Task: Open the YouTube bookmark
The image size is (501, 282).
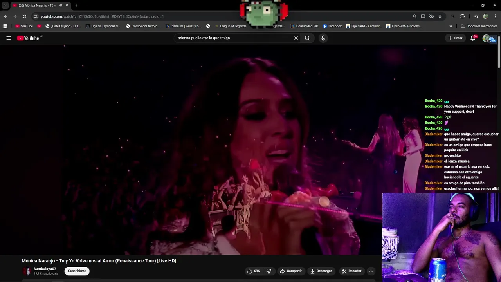Action: tap(24, 26)
